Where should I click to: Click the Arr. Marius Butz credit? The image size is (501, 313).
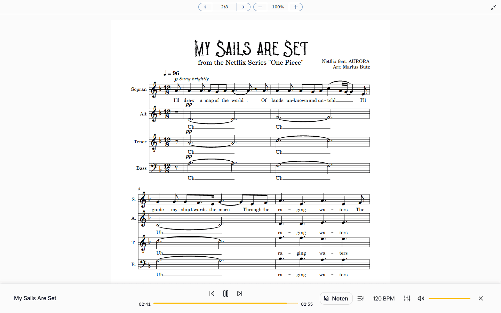[351, 67]
